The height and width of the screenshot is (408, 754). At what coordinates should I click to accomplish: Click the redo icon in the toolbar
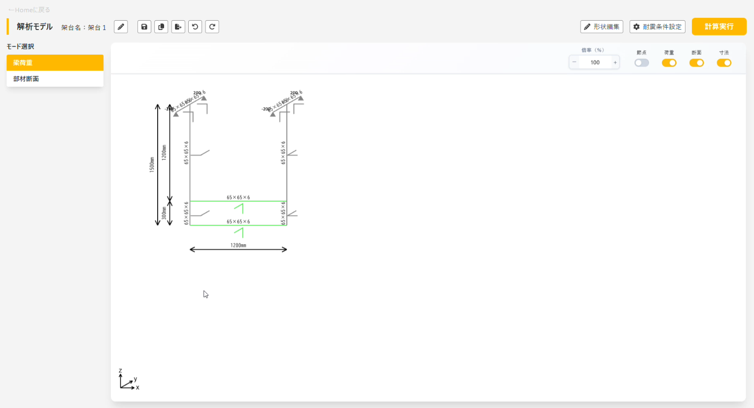coord(212,27)
